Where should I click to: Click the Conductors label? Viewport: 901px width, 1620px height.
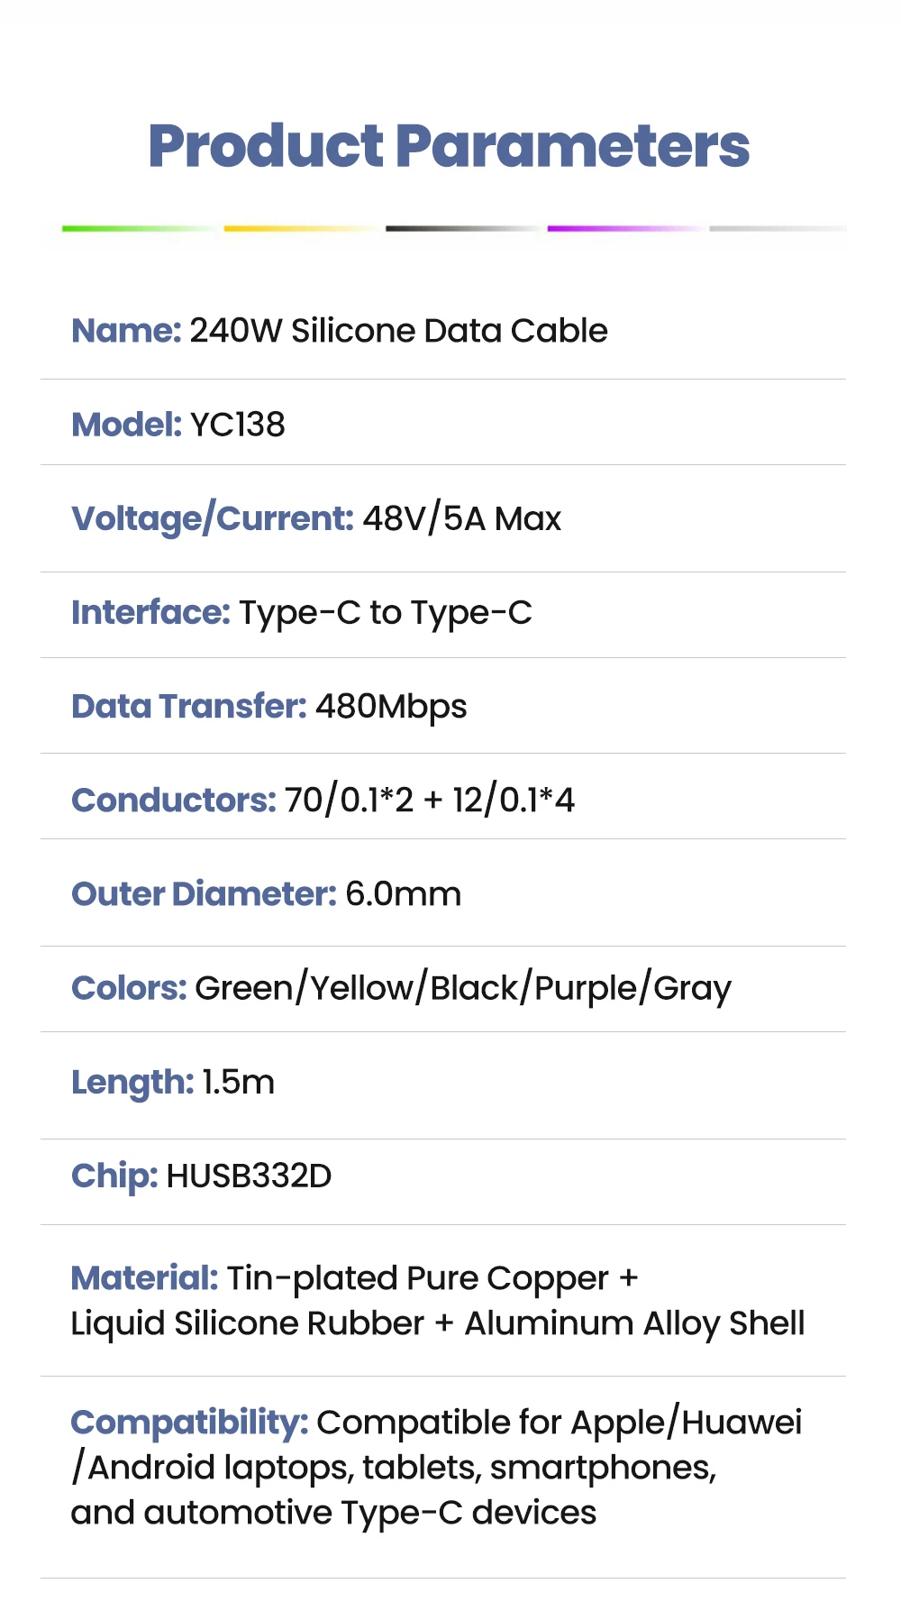[x=173, y=801]
